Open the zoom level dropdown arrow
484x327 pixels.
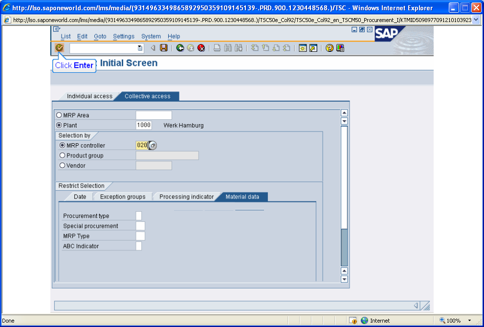point(470,321)
